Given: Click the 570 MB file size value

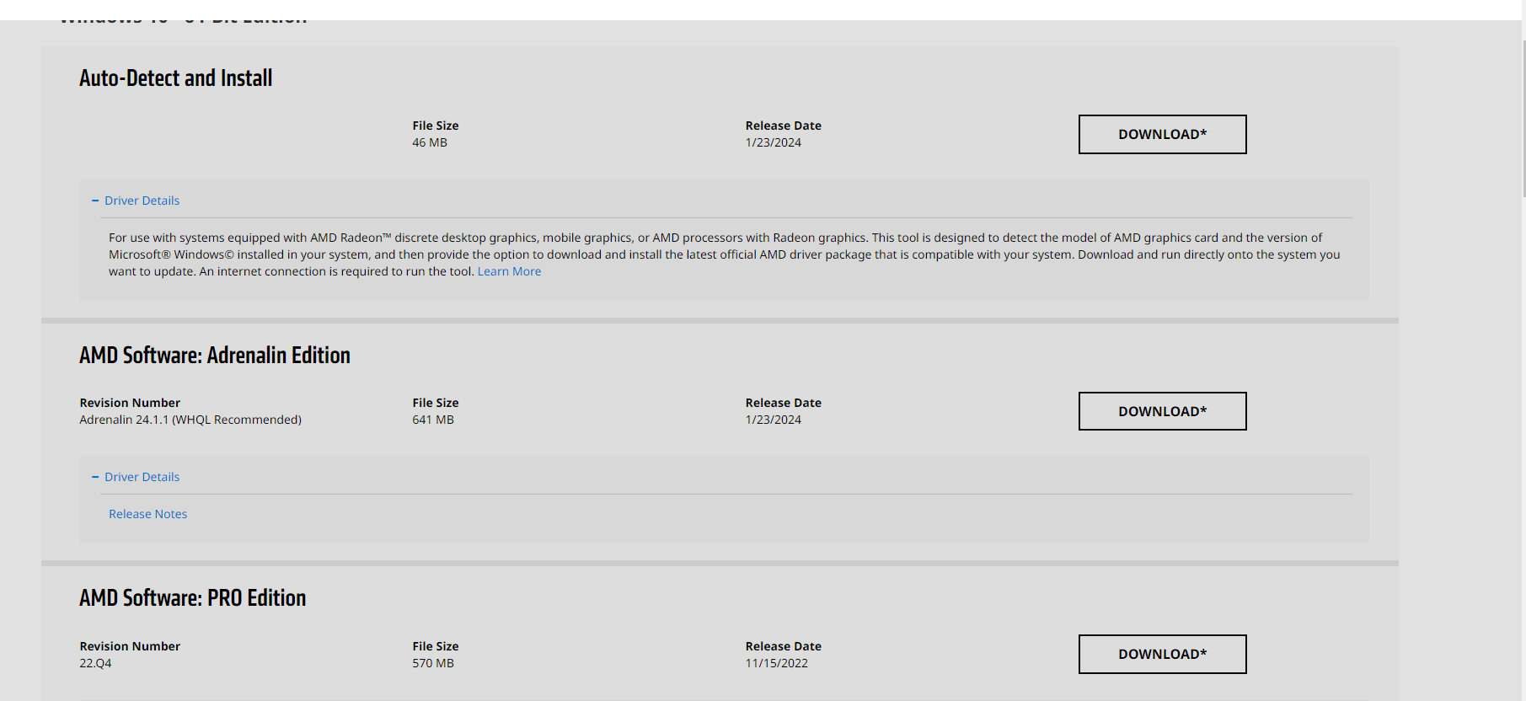Looking at the screenshot, I should click(x=433, y=663).
